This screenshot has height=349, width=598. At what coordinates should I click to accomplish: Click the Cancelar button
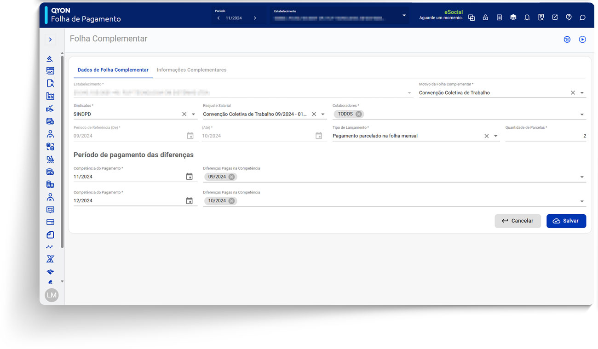click(x=517, y=221)
